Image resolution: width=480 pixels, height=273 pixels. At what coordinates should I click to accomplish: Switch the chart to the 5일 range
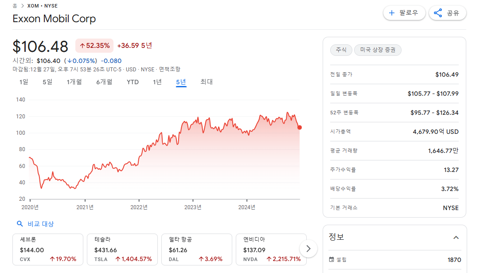(47, 82)
